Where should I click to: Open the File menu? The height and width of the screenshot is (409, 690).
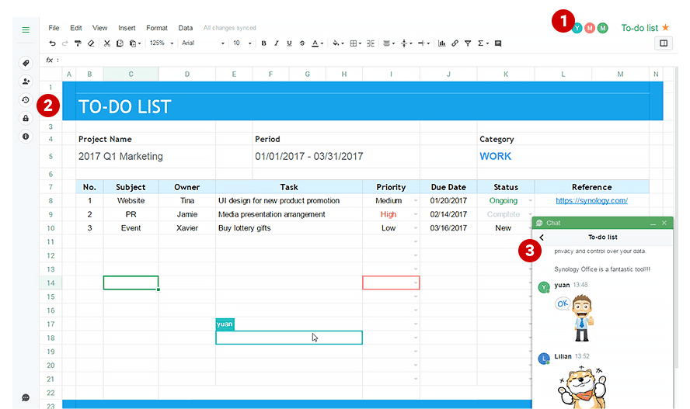(54, 28)
